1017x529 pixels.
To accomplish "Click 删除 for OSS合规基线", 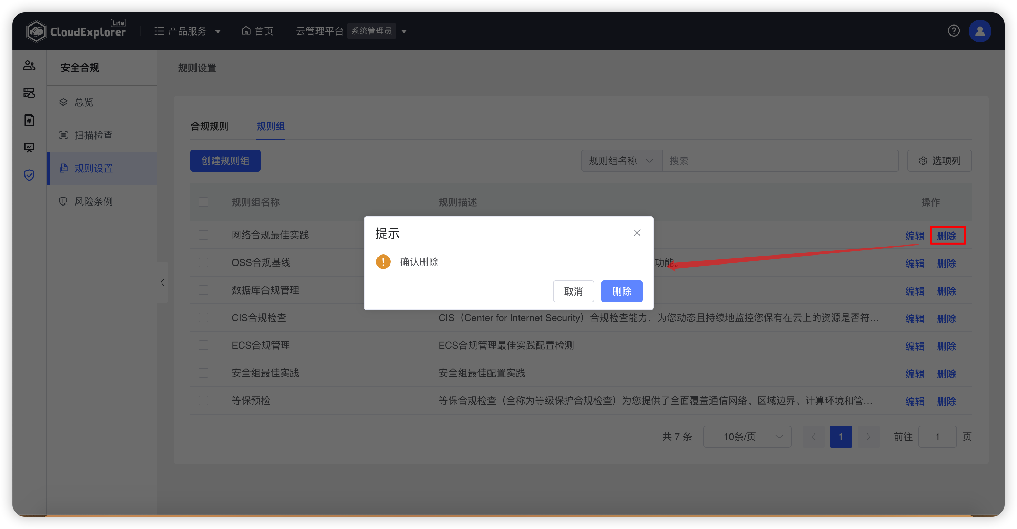I will (x=947, y=263).
